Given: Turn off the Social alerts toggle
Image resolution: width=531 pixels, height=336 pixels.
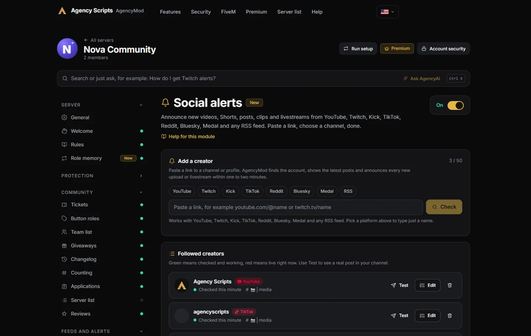Looking at the screenshot, I should (x=455, y=105).
